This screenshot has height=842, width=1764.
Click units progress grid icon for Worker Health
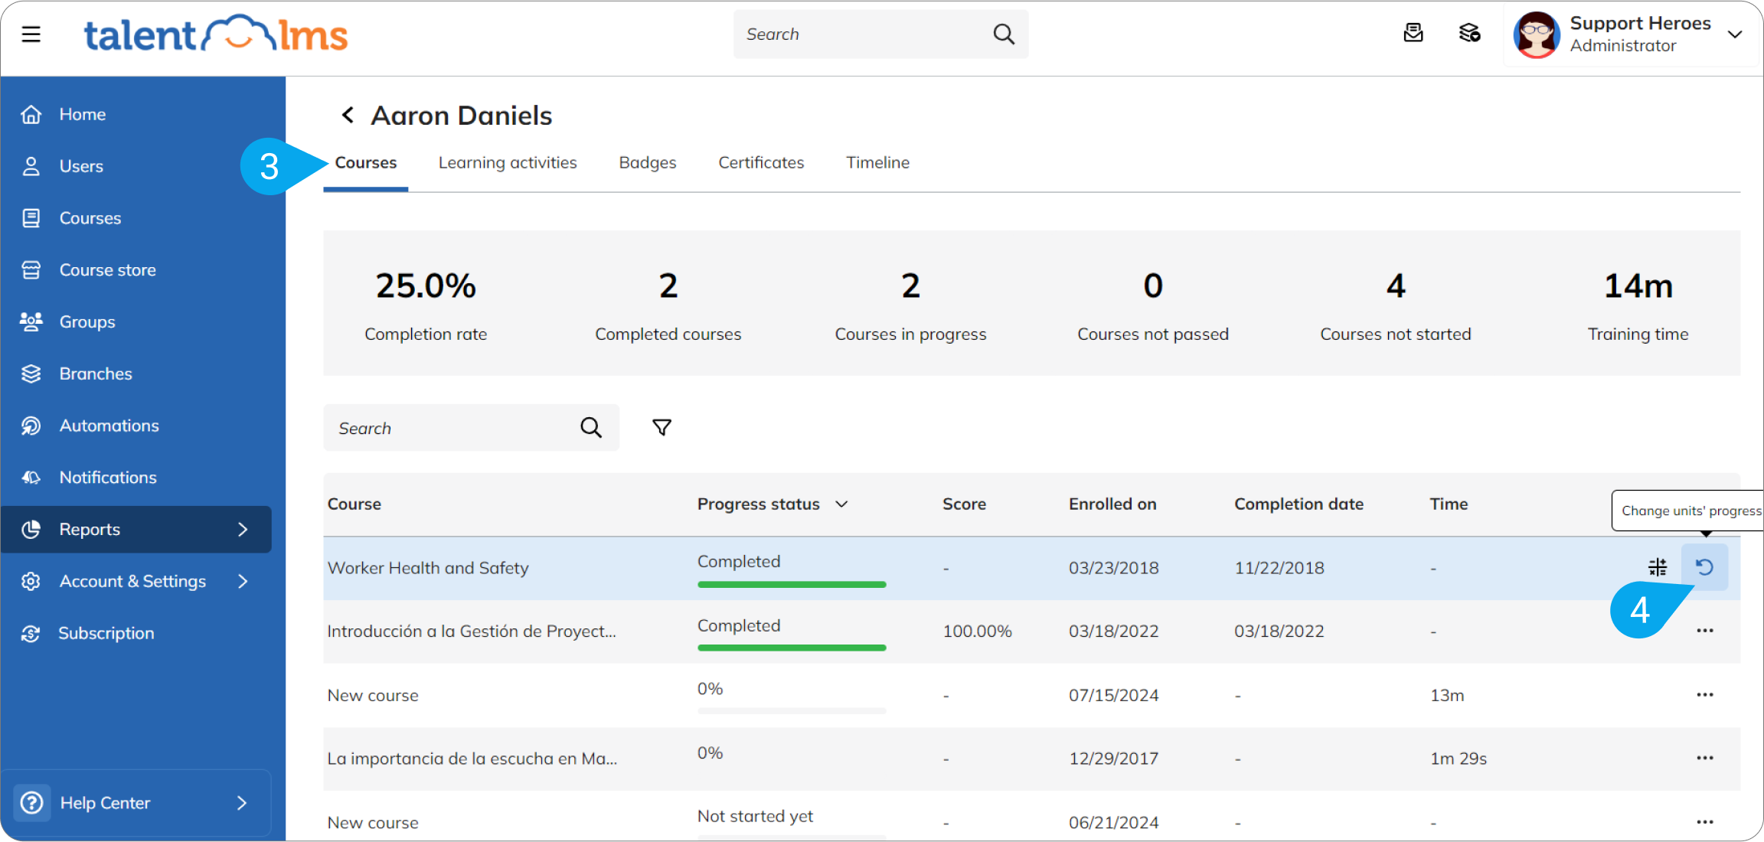point(1658,567)
